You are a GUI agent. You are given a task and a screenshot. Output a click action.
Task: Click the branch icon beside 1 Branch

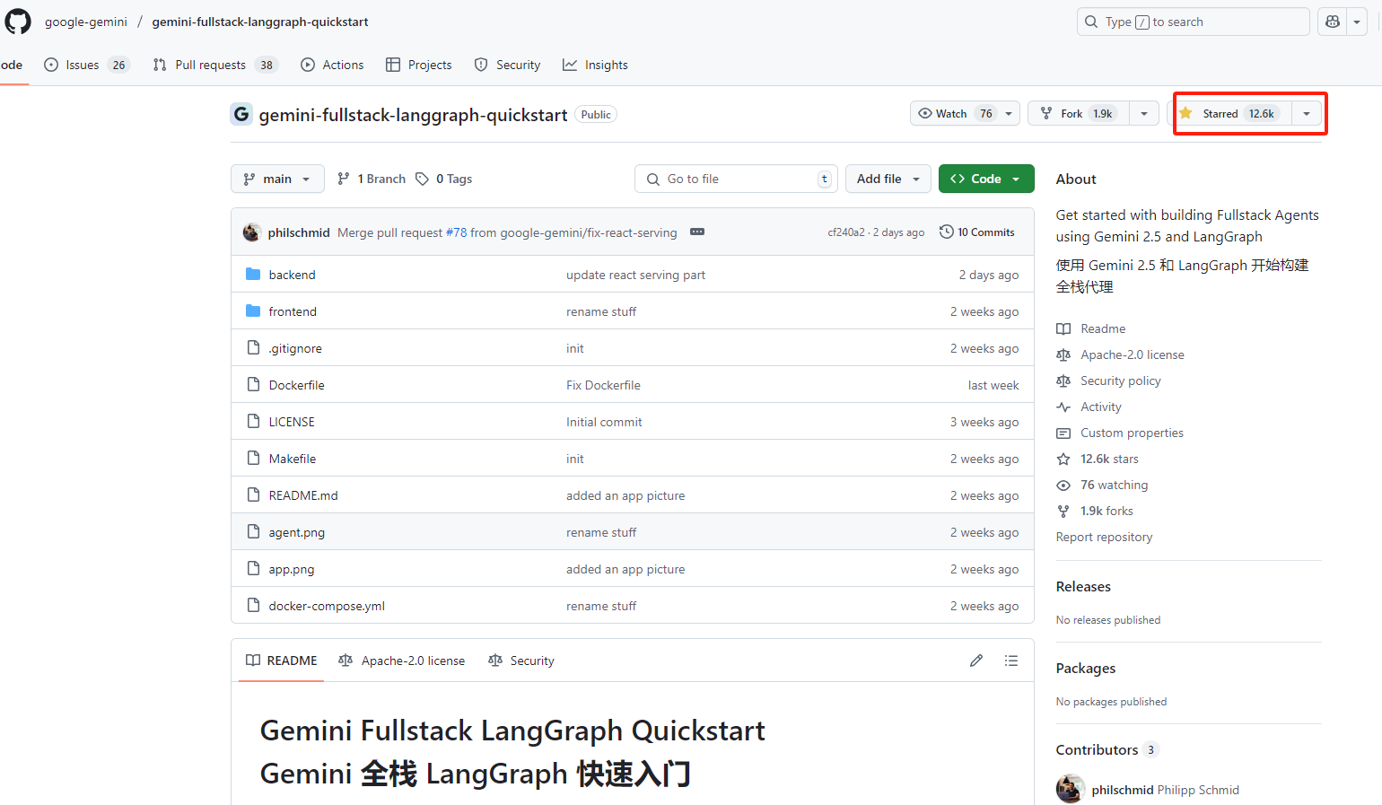(344, 178)
